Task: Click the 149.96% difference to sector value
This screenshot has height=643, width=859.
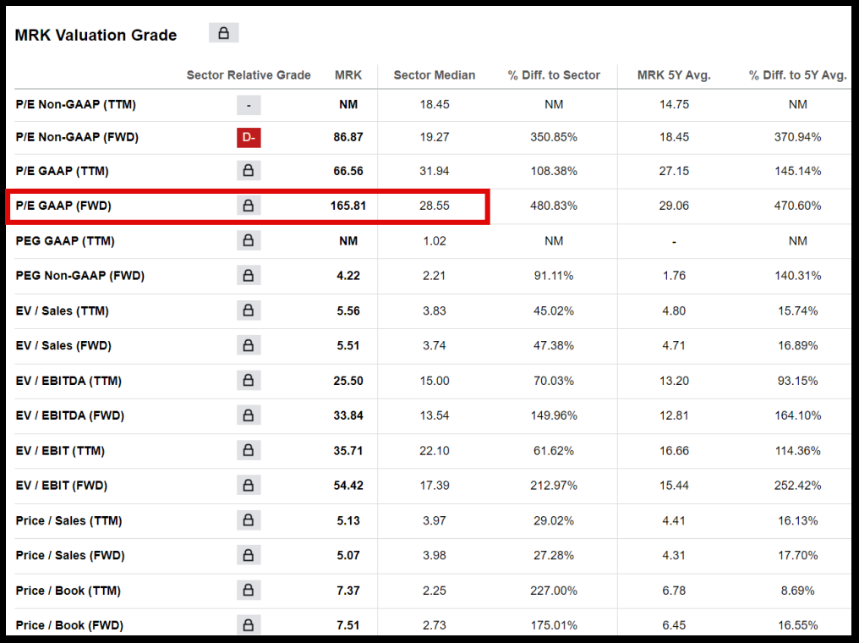Action: click(554, 415)
